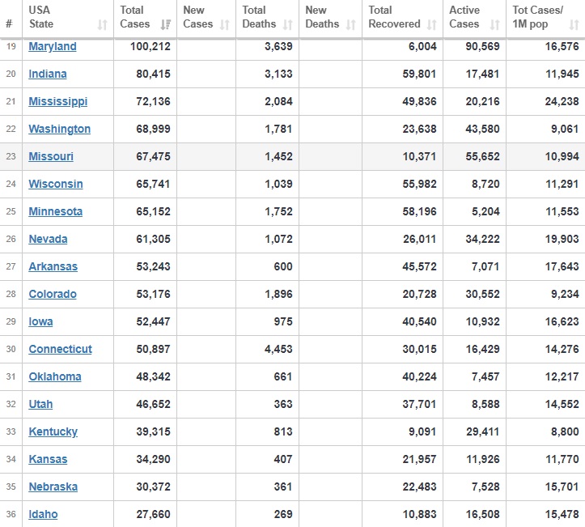Click the Idaho link
585x527 pixels.
pyautogui.click(x=43, y=515)
